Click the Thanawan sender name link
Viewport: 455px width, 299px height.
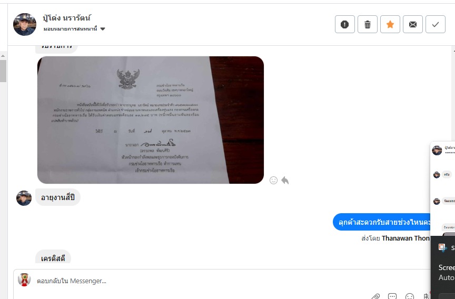(x=405, y=238)
